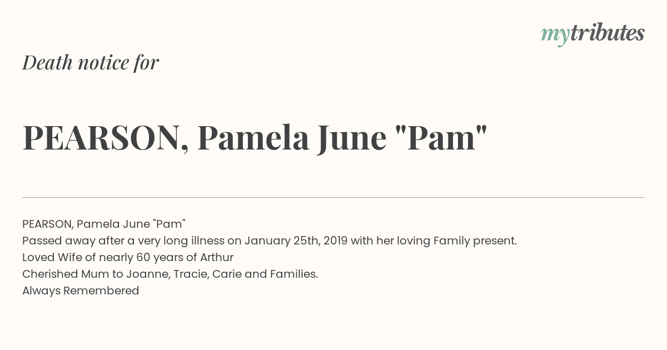The width and height of the screenshot is (667, 350).
Task: Click the "Passed away after a very long illness" text
Action: pyautogui.click(x=123, y=241)
